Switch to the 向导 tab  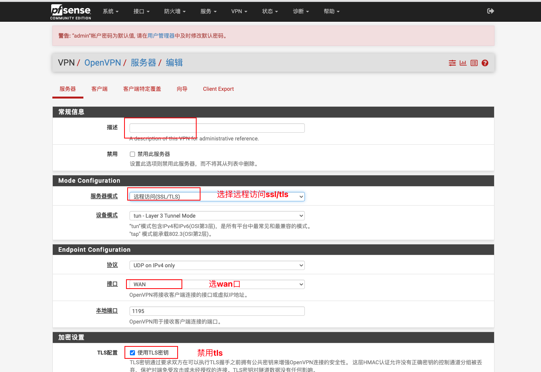182,89
